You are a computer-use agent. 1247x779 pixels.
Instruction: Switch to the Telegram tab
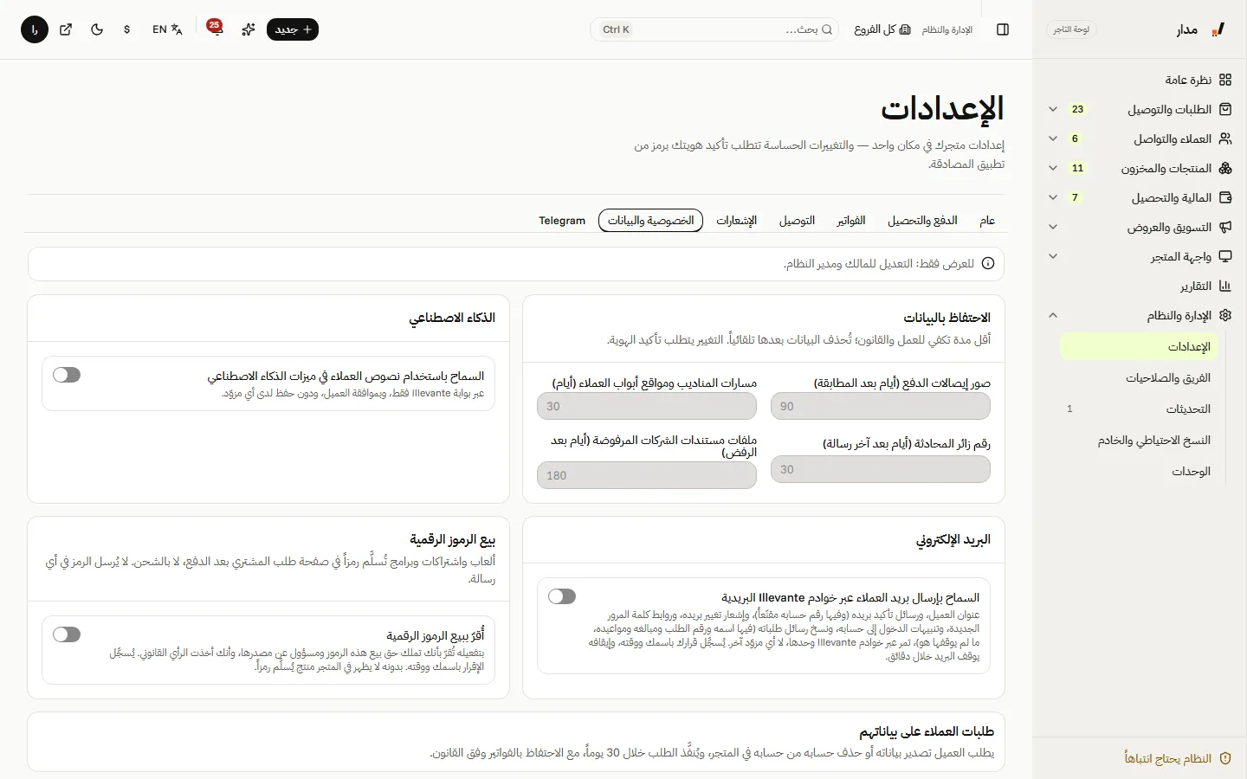[x=562, y=221]
